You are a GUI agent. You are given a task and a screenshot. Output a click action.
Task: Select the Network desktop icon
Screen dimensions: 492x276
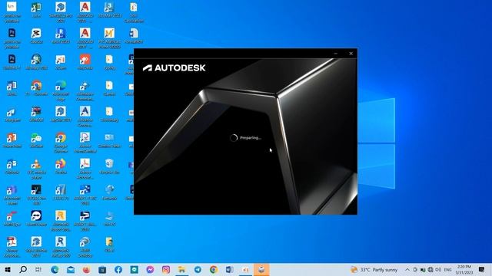pos(109,192)
